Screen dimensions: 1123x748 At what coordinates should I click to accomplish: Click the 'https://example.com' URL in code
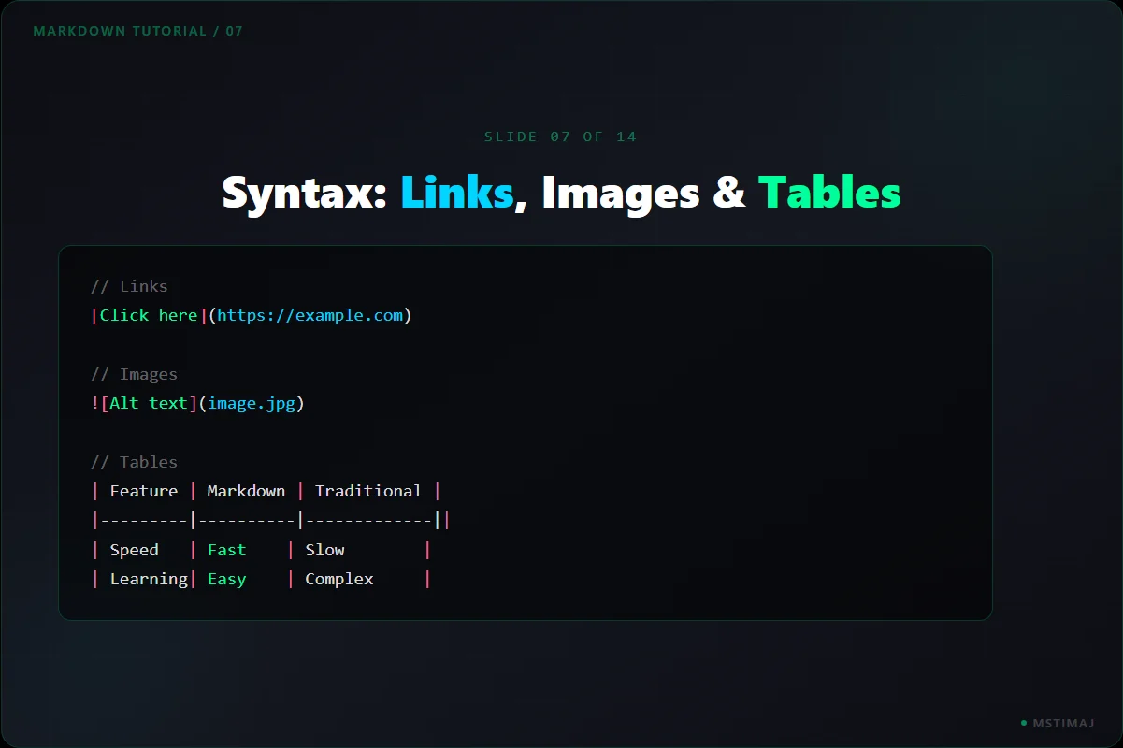pyautogui.click(x=310, y=315)
